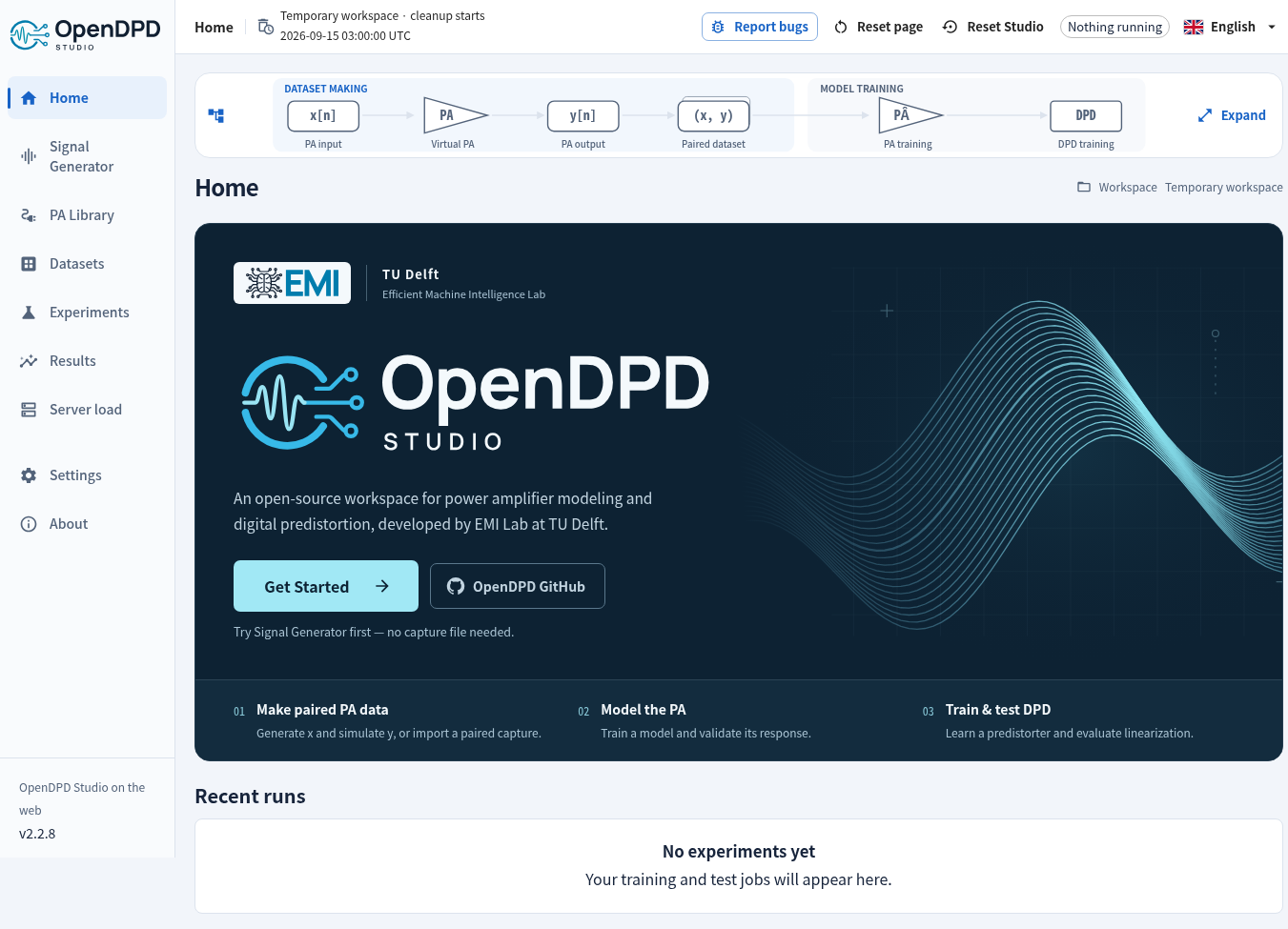Click the Temporary workspace text
The image size is (1288, 929).
[1224, 187]
